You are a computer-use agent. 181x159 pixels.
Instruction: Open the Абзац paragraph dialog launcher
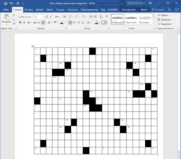click(x=108, y=28)
